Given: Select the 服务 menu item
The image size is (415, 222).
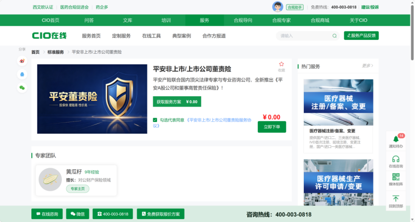Looking at the screenshot, I should pyautogui.click(x=205, y=20).
